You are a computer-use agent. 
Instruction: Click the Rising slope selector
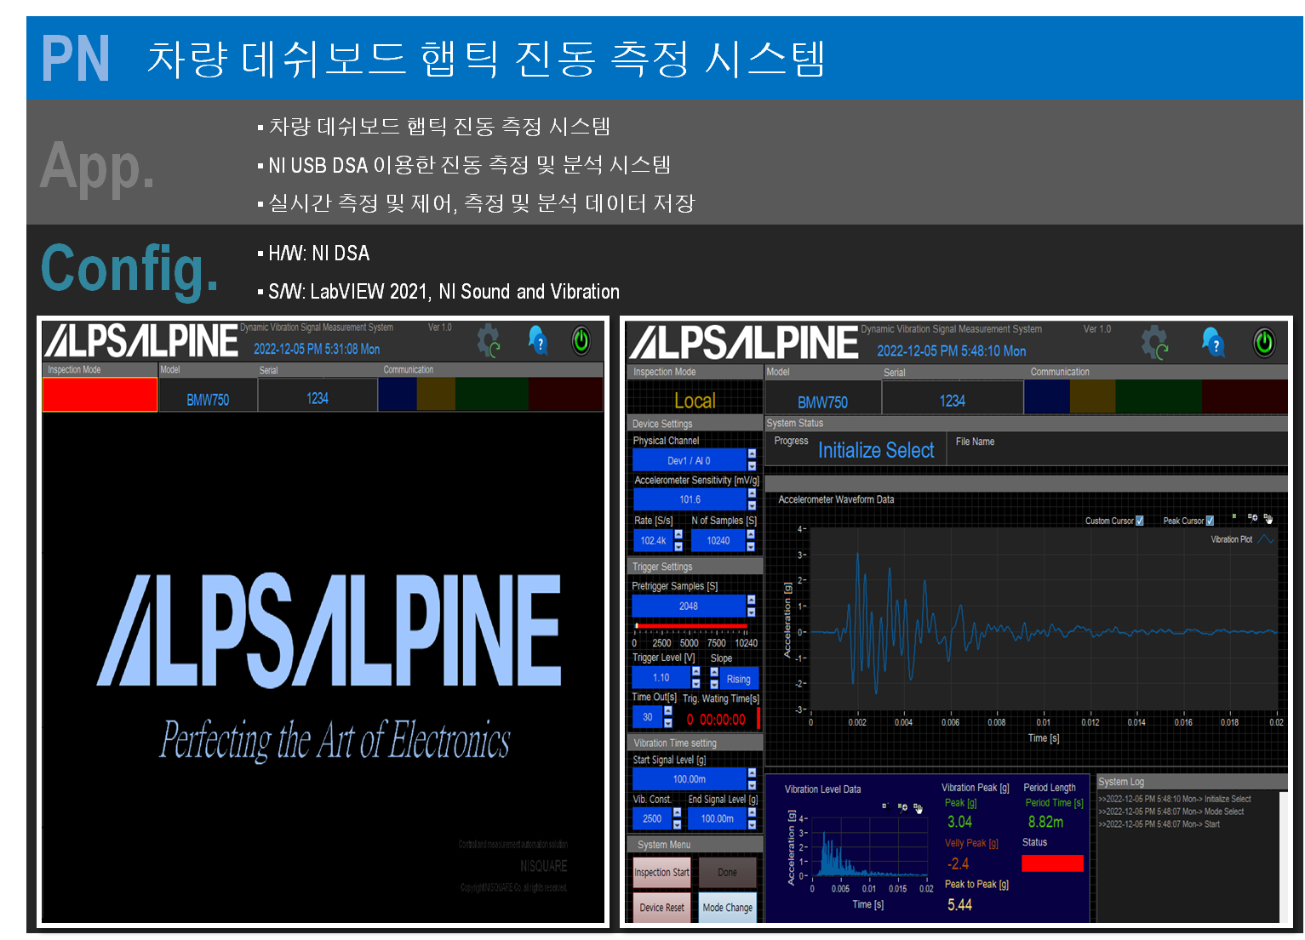[x=738, y=679]
